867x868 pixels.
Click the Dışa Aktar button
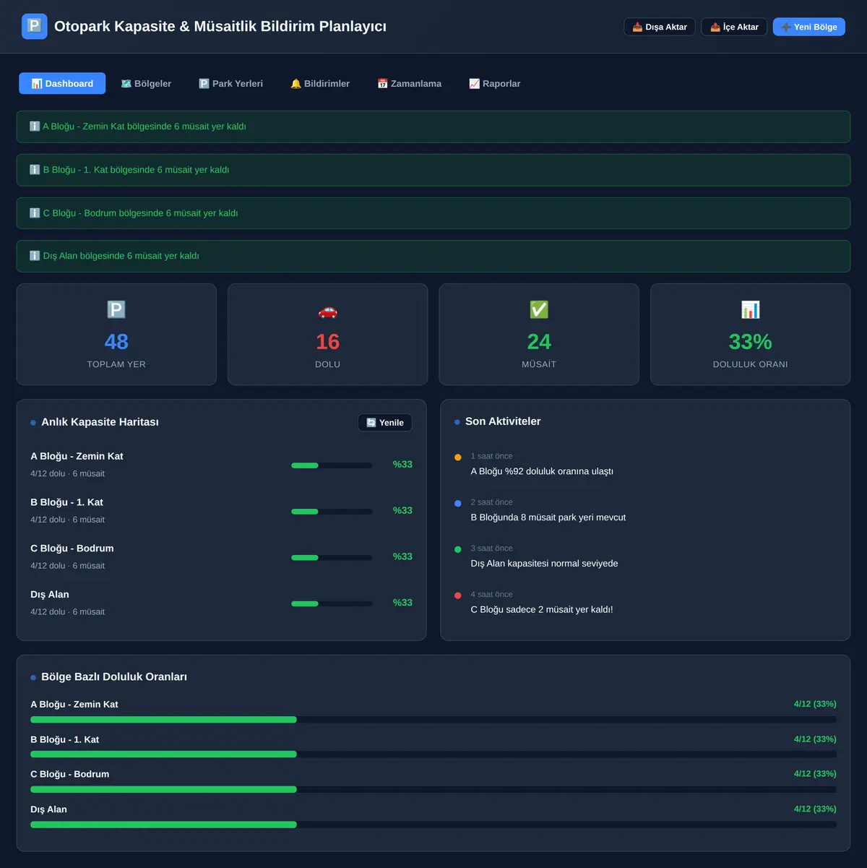tap(660, 27)
